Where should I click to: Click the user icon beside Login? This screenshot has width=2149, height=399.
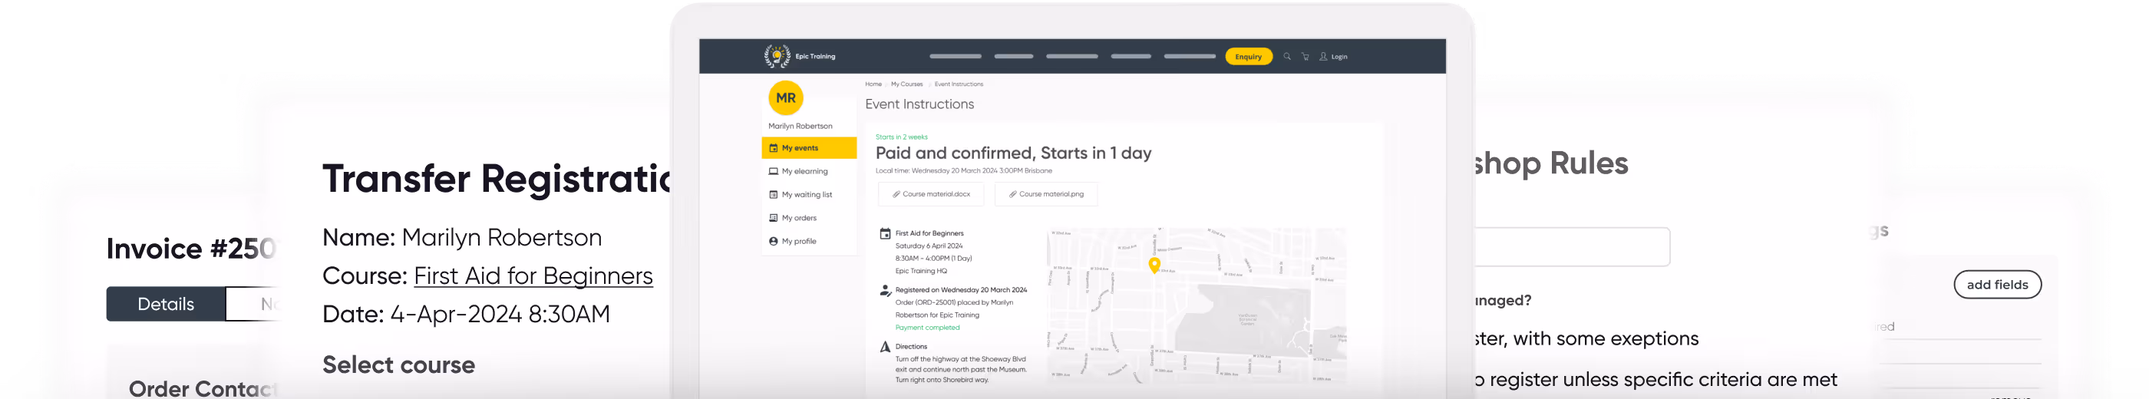pyautogui.click(x=1323, y=57)
